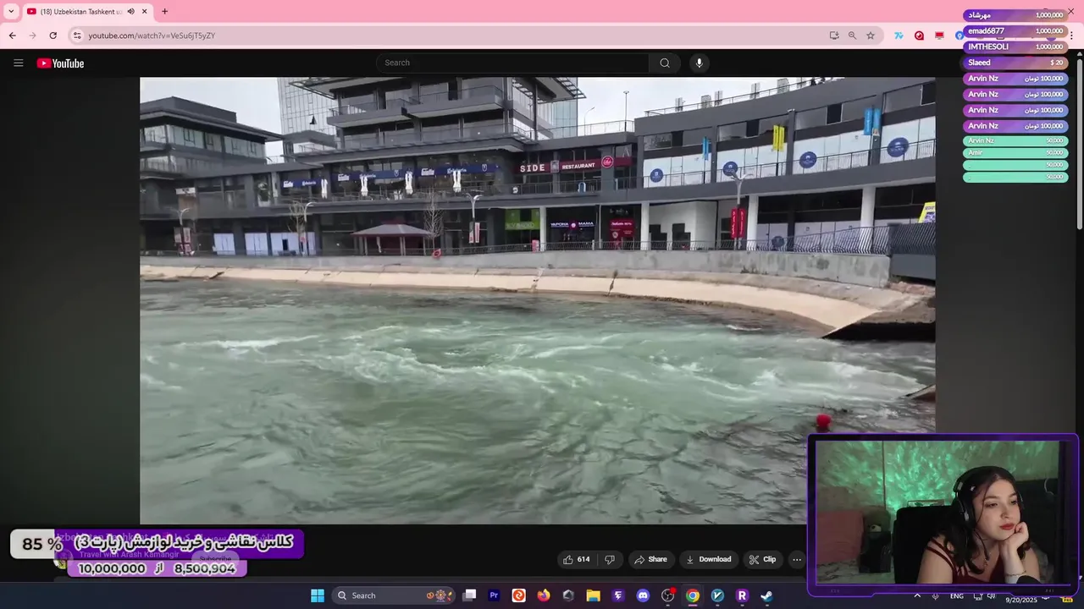Image resolution: width=1084 pixels, height=609 pixels.
Task: View site information beside the URL
Action: click(x=77, y=36)
